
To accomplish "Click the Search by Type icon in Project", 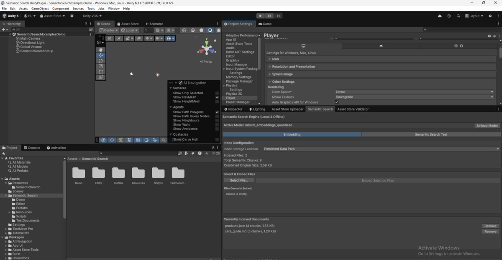I will point(186,154).
